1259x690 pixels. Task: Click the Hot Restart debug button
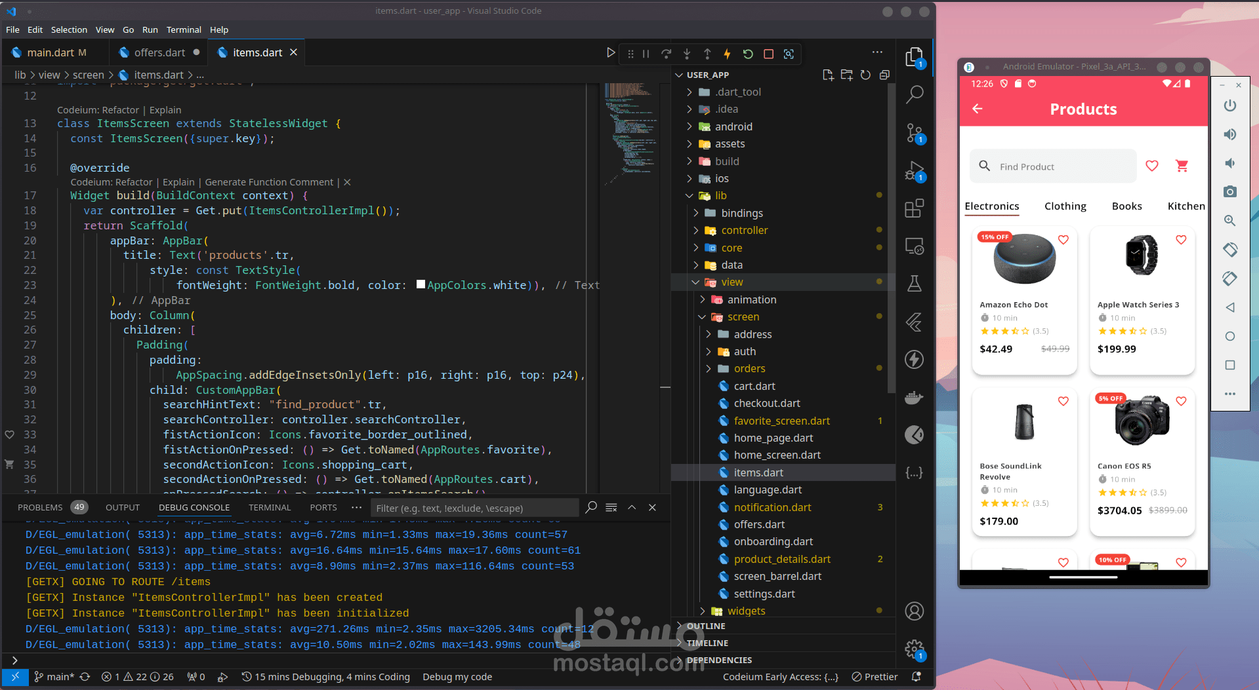[x=748, y=54]
